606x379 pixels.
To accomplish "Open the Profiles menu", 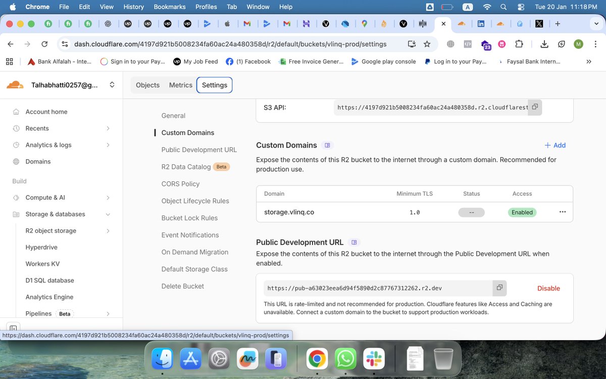I will tap(206, 7).
